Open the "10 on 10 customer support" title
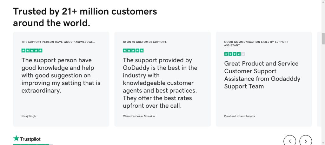The height and width of the screenshot is (145, 325). pos(145,42)
